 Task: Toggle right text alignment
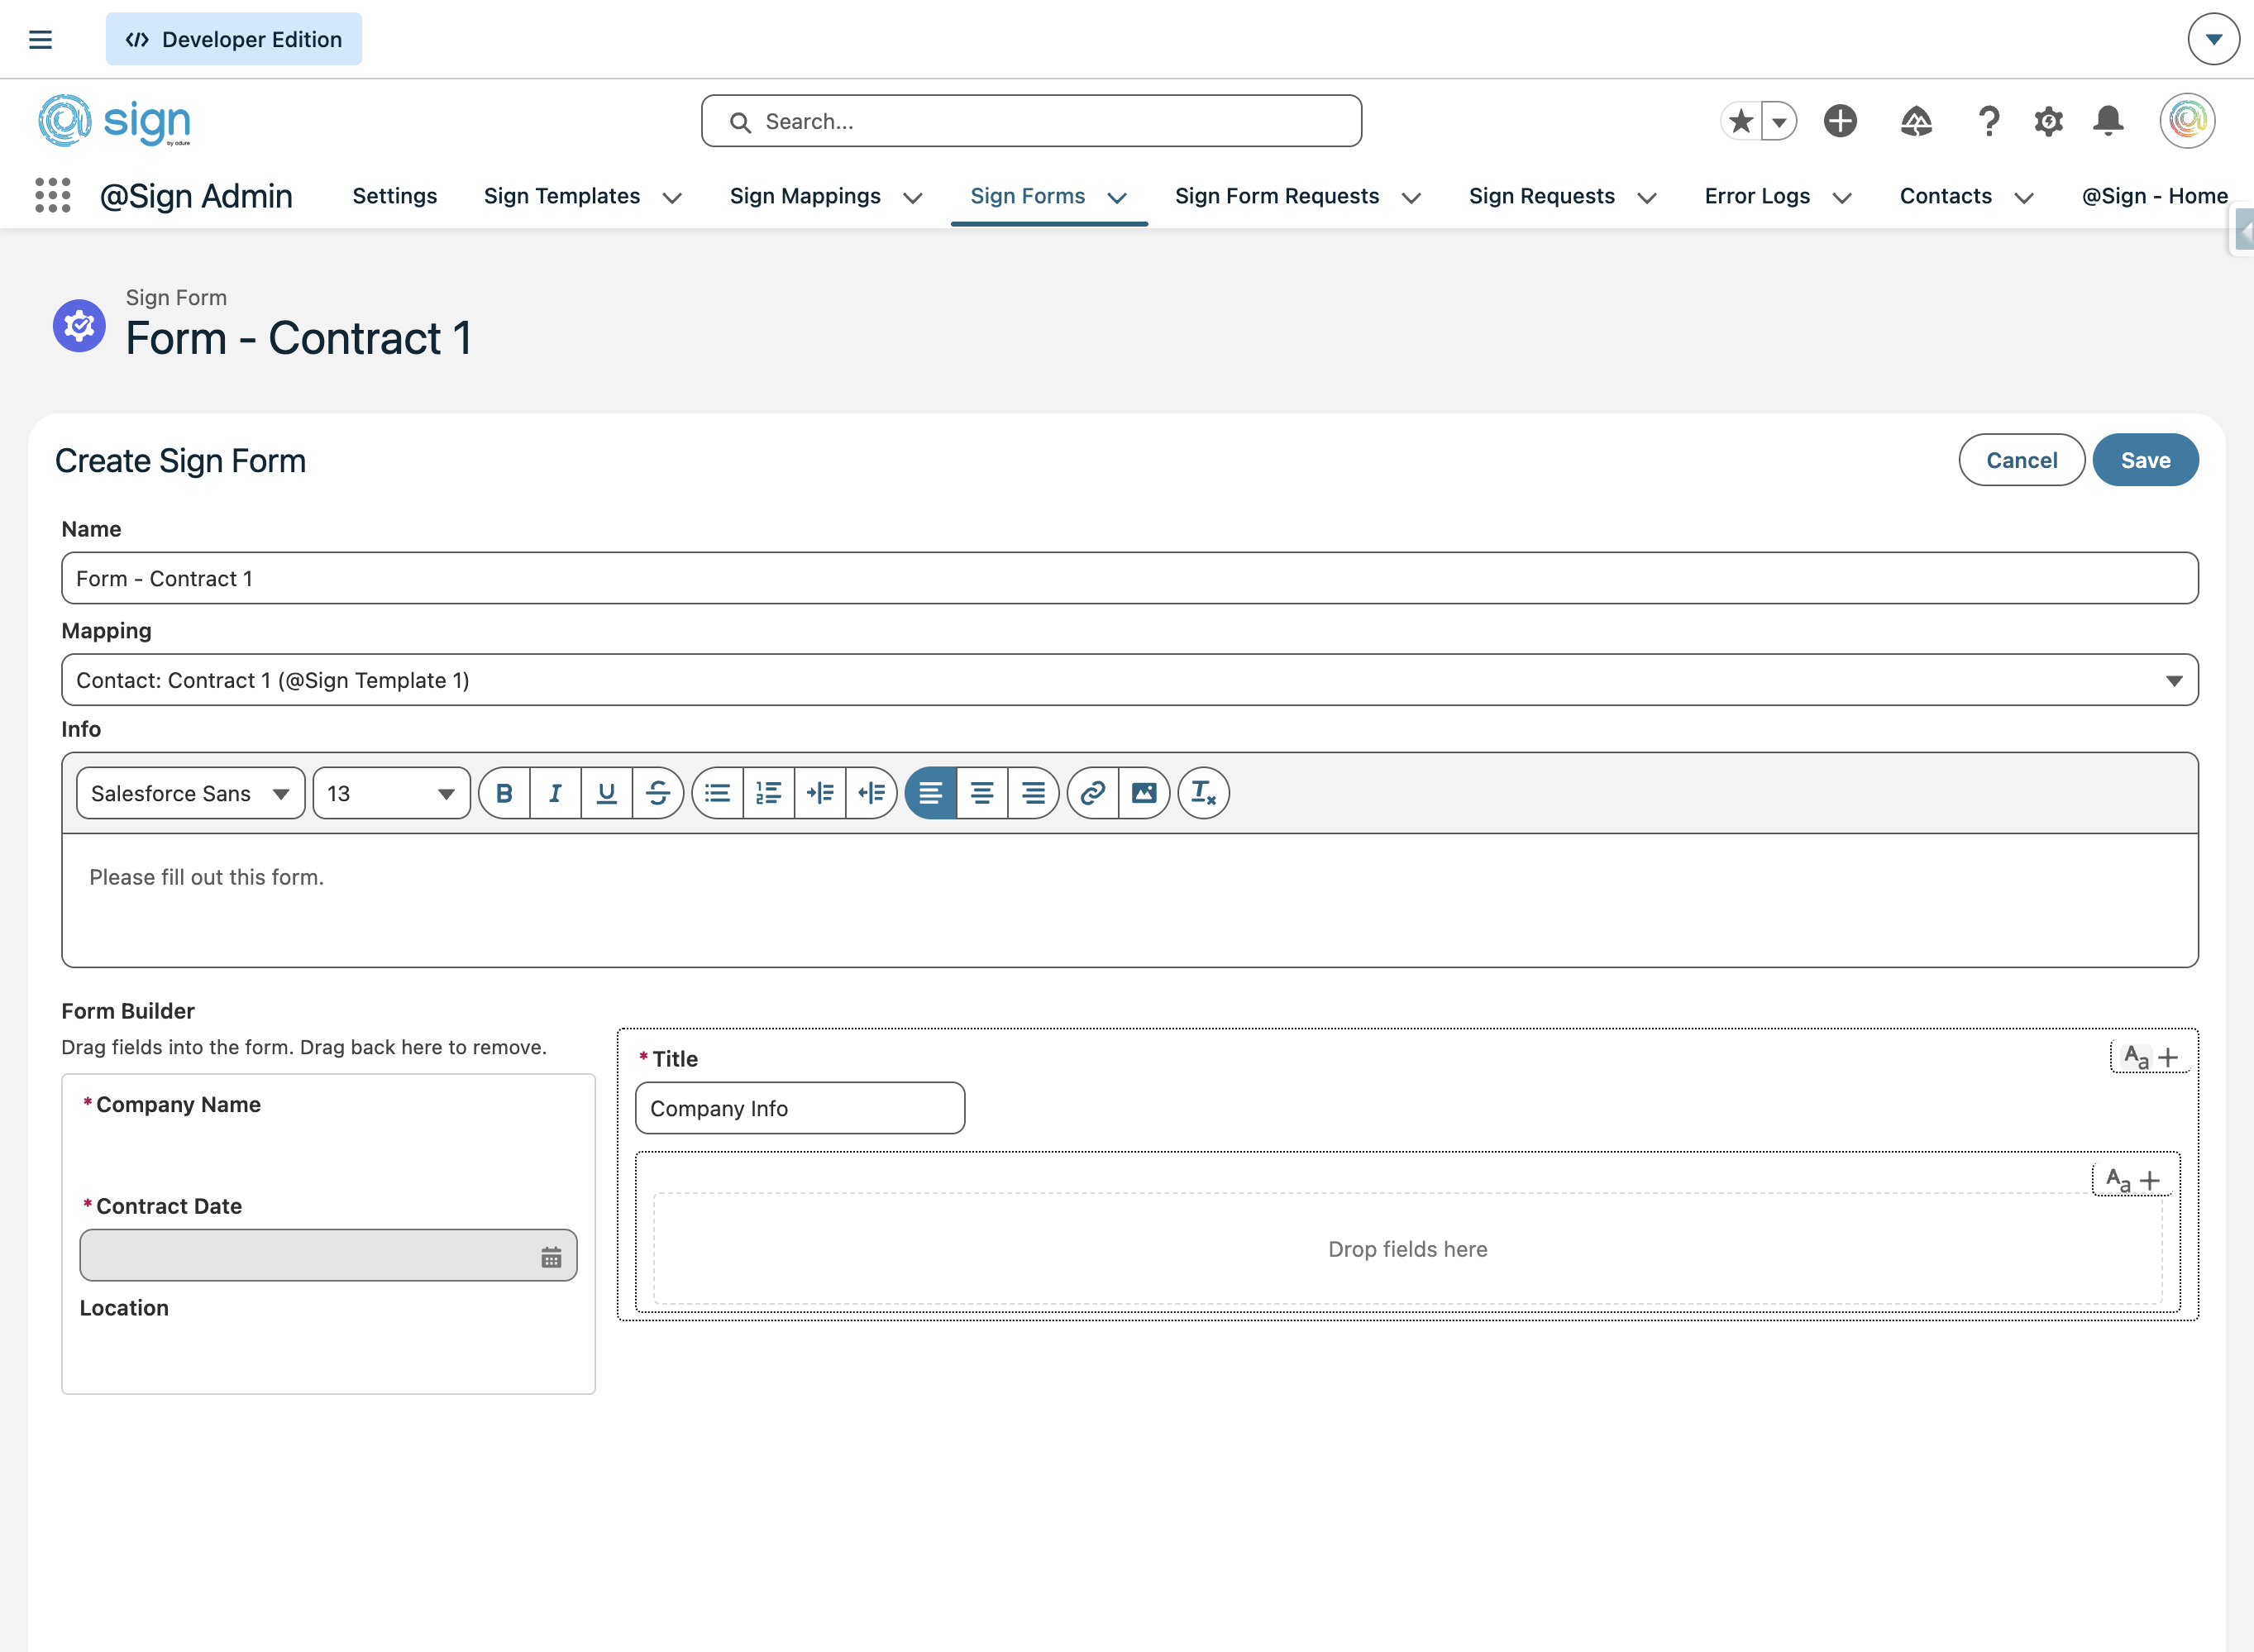[1033, 793]
